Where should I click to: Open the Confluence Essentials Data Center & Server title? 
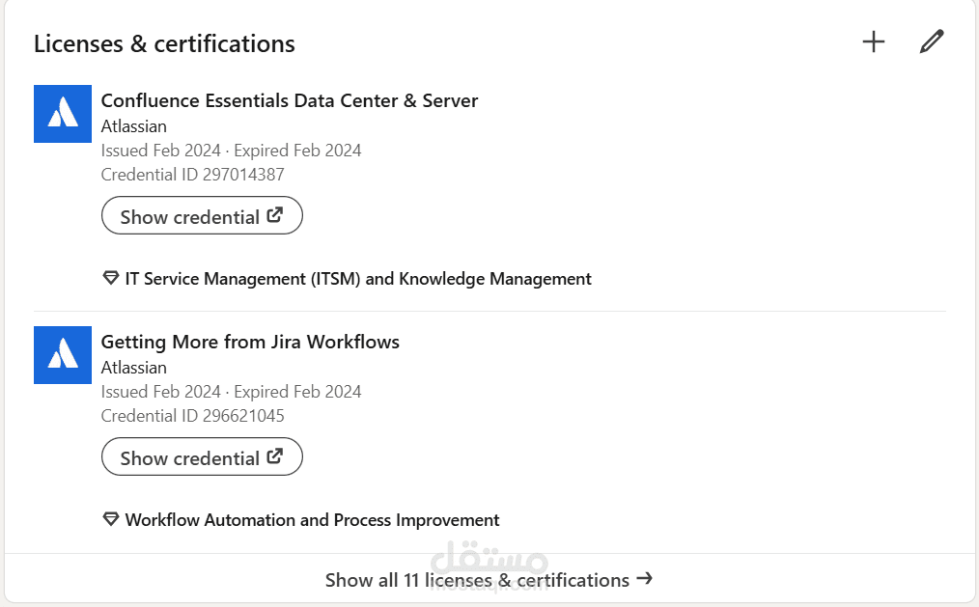[x=289, y=100]
